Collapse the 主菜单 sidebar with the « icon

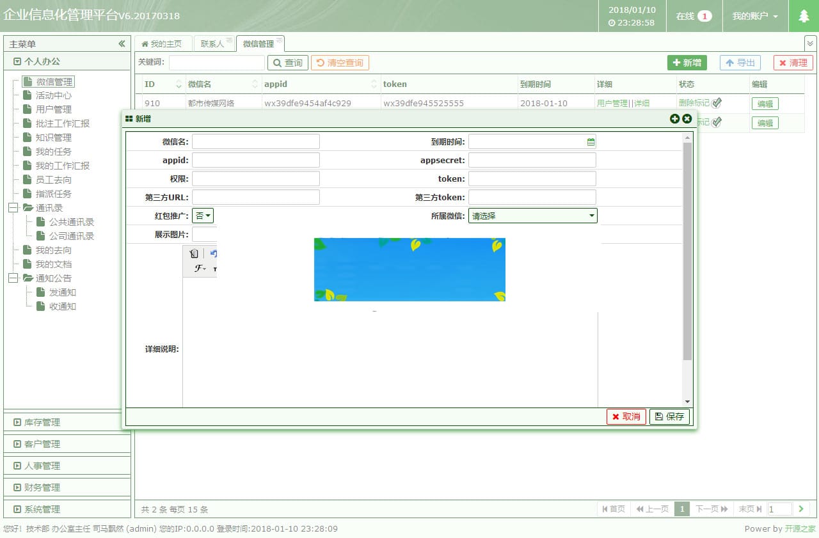pos(122,44)
